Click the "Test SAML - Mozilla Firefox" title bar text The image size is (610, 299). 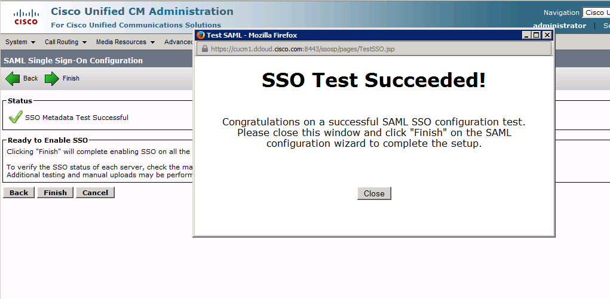point(252,35)
